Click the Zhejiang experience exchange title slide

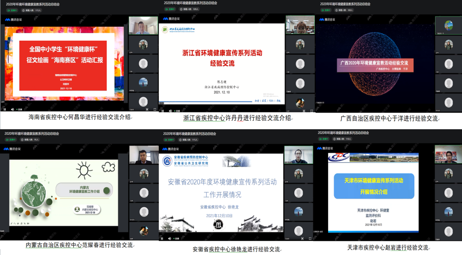pyautogui.click(x=222, y=64)
